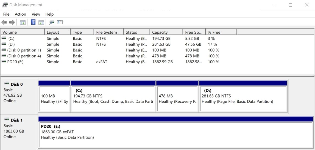This screenshot has width=315, height=150.
Task: Toggle the Show/Hide Action Pane icon
Action: click(41, 22)
